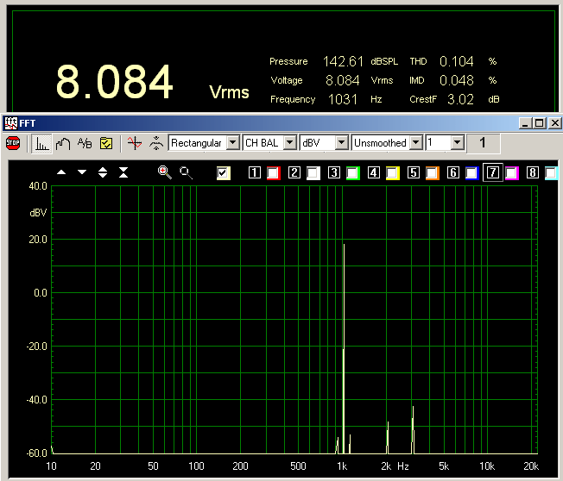563x481 pixels.
Task: Select trace number 7 button
Action: [x=492, y=173]
